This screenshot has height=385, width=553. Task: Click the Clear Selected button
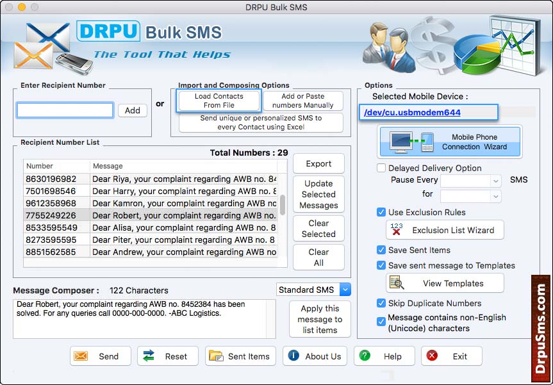(x=318, y=229)
